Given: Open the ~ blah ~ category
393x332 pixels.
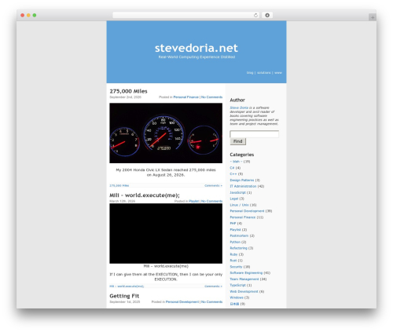Looking at the screenshot, I should pos(236,162).
